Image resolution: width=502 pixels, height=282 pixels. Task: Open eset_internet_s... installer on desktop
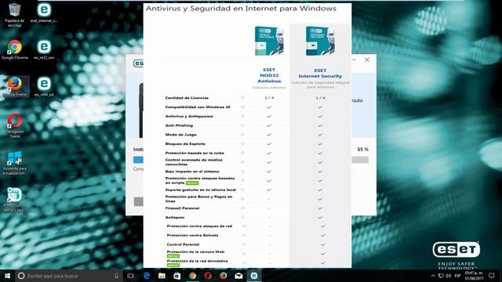coord(44,13)
